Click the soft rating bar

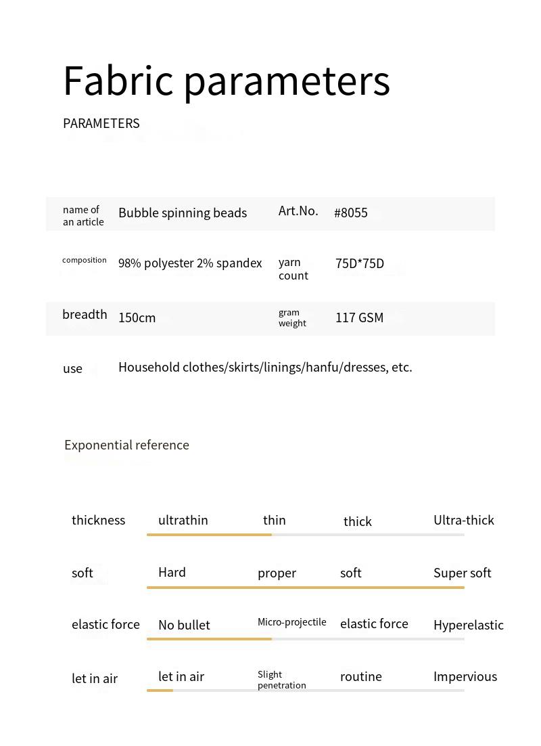pyautogui.click(x=305, y=587)
